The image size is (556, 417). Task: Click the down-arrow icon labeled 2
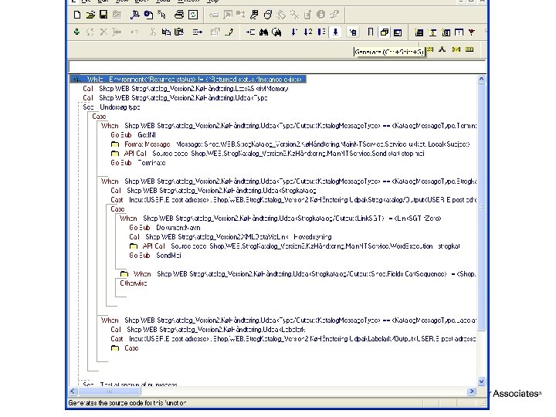(308, 32)
